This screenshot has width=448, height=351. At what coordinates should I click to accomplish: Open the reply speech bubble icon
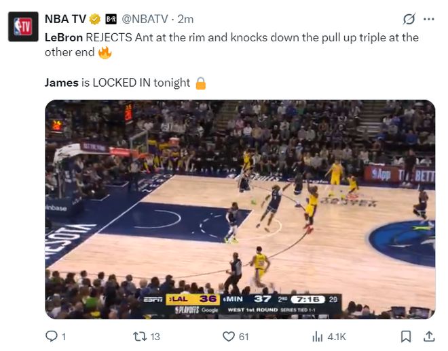point(52,337)
